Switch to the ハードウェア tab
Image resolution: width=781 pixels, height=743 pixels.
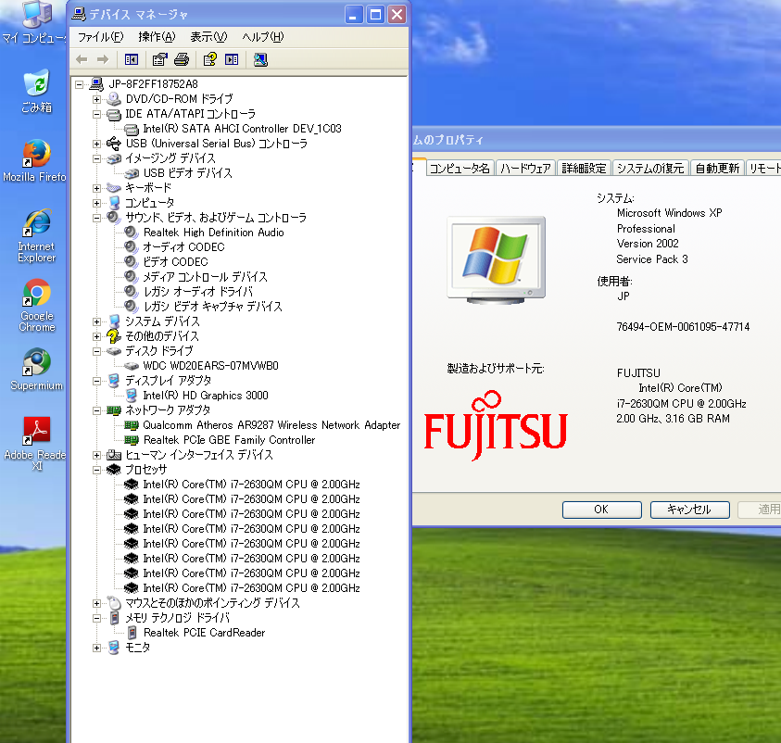(526, 169)
